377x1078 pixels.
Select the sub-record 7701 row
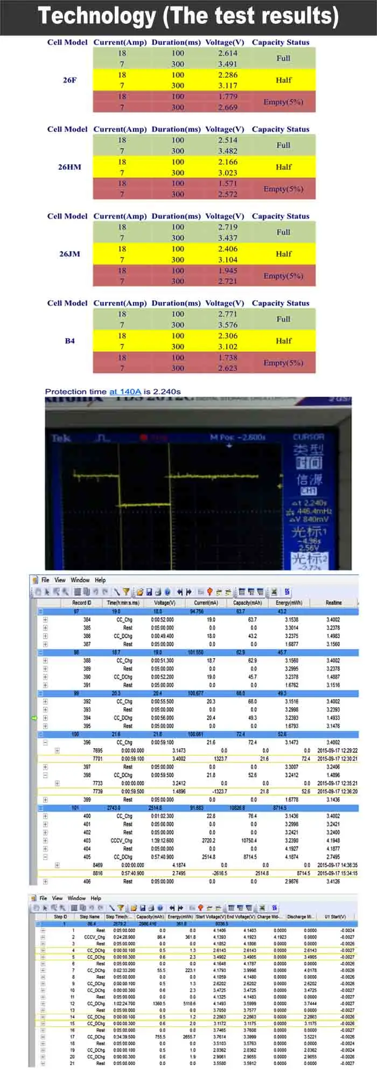coord(198,758)
